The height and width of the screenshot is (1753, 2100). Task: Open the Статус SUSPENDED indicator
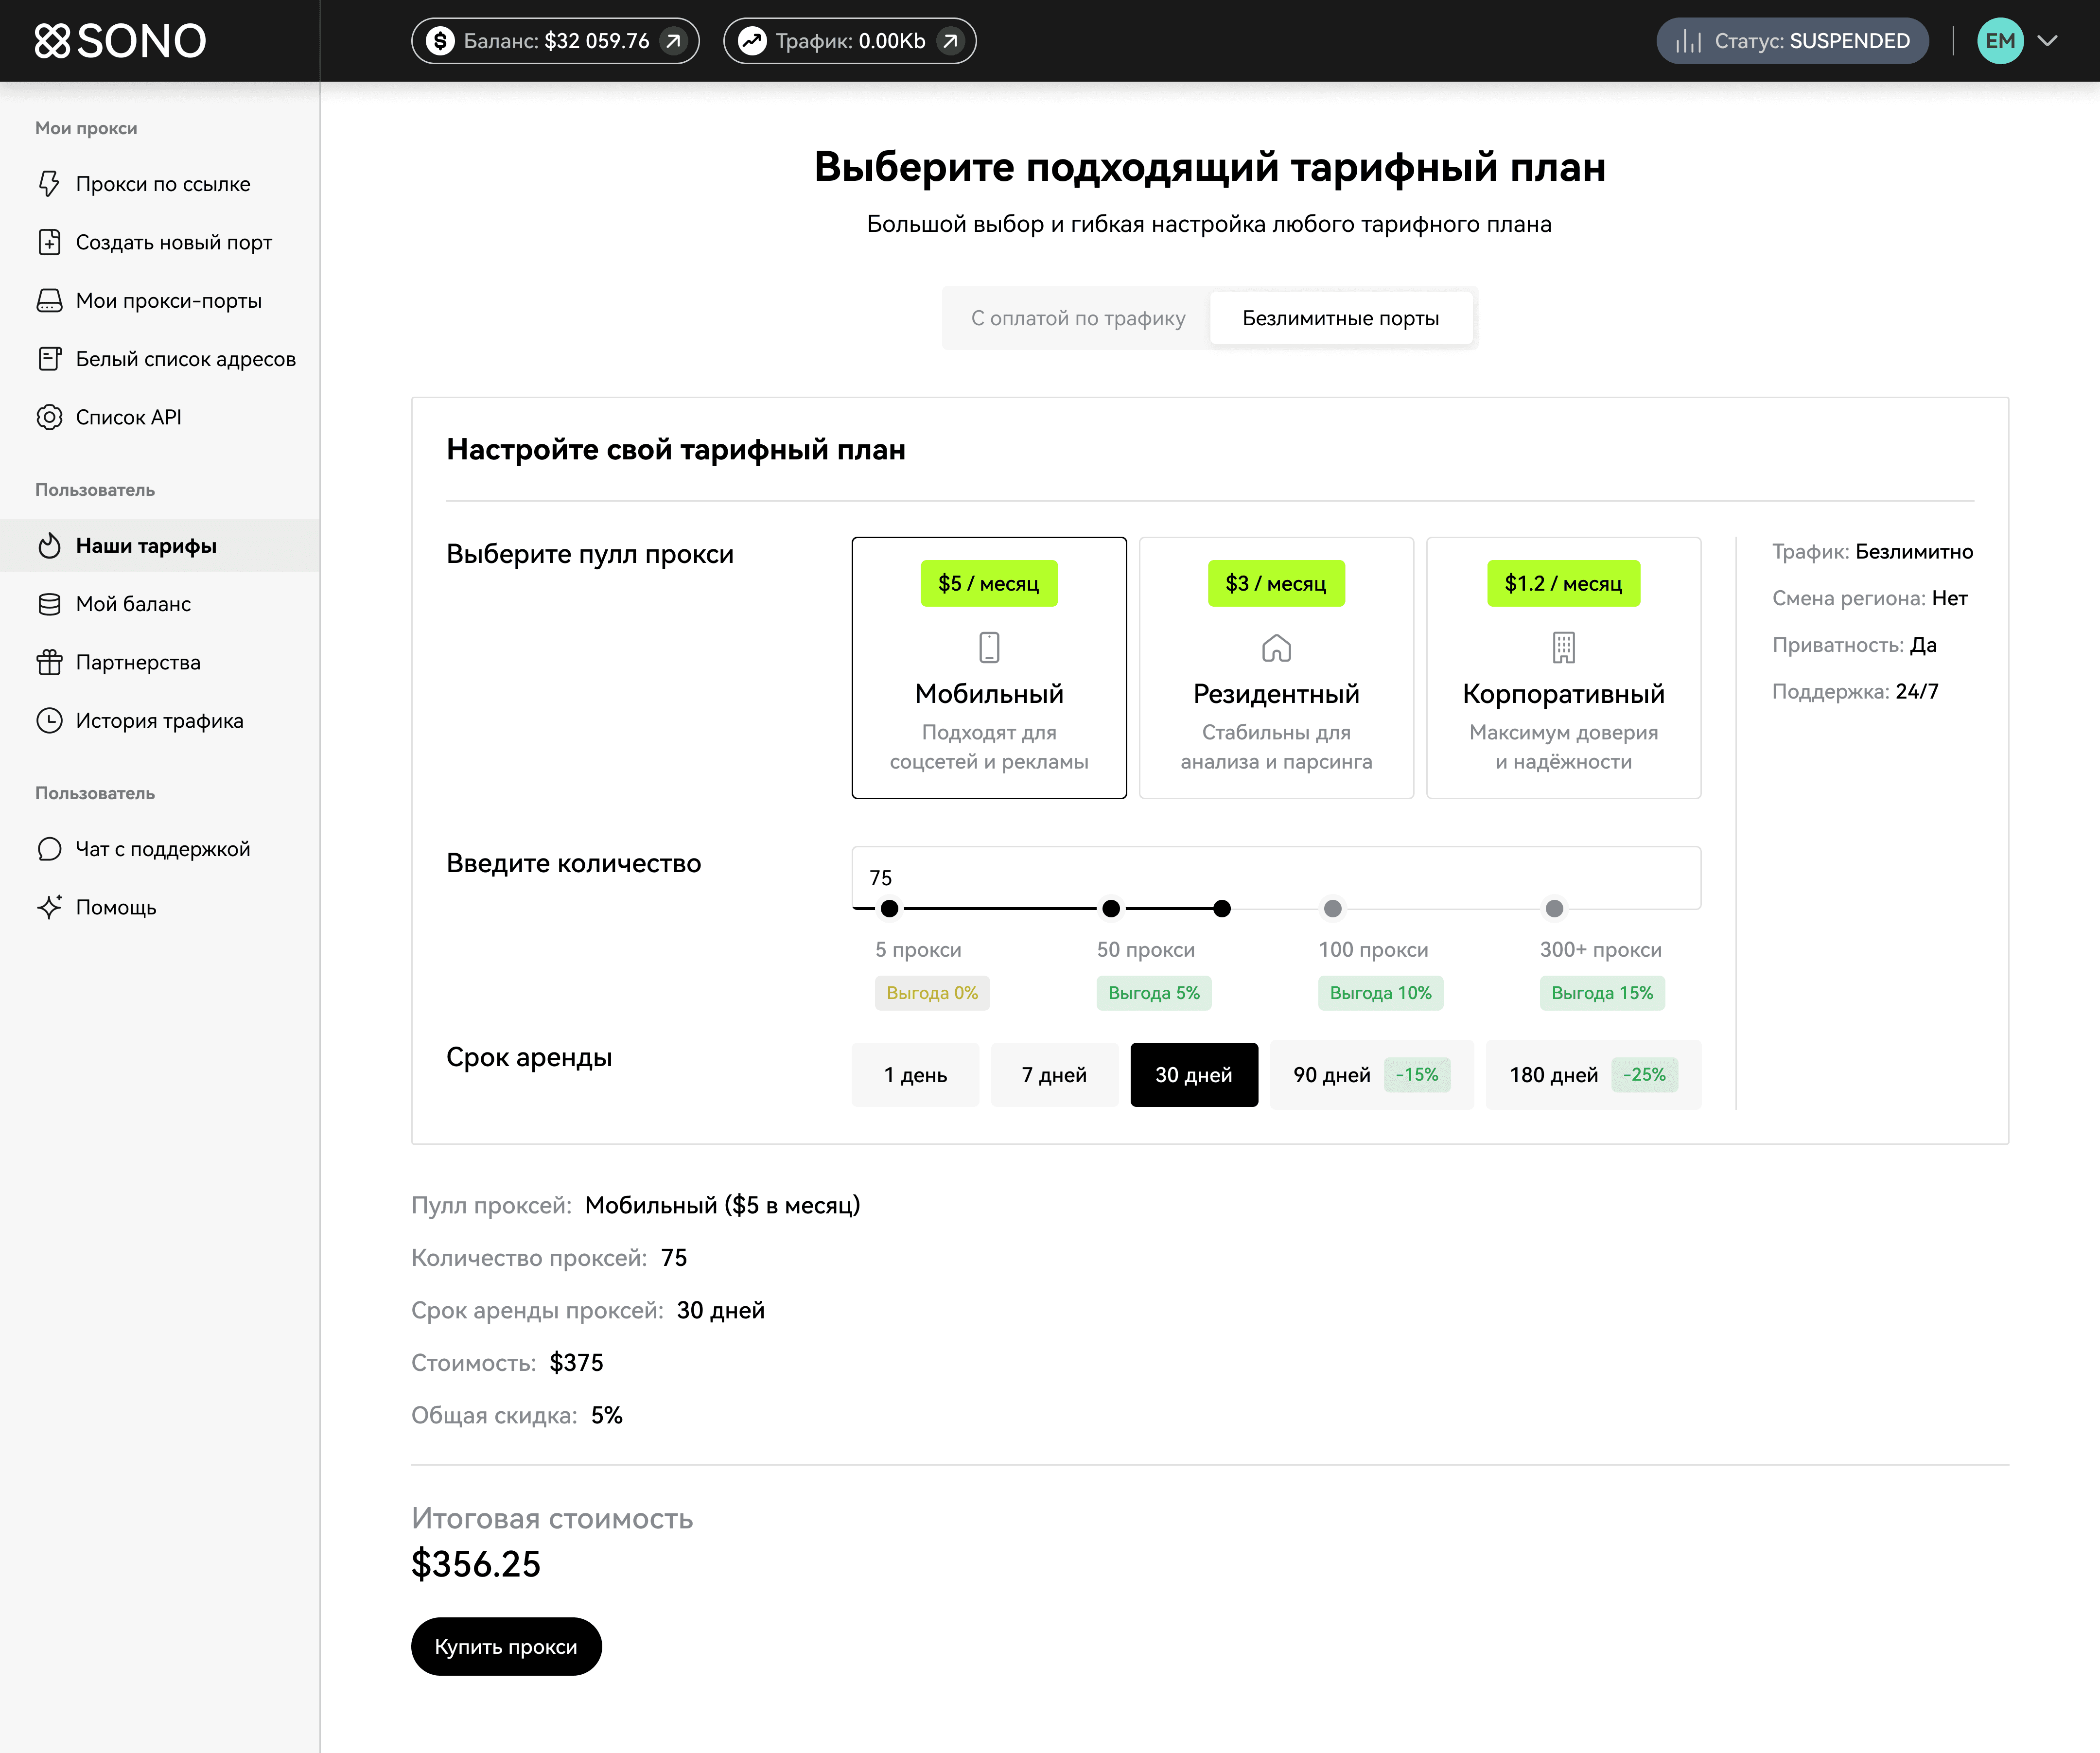point(1792,41)
